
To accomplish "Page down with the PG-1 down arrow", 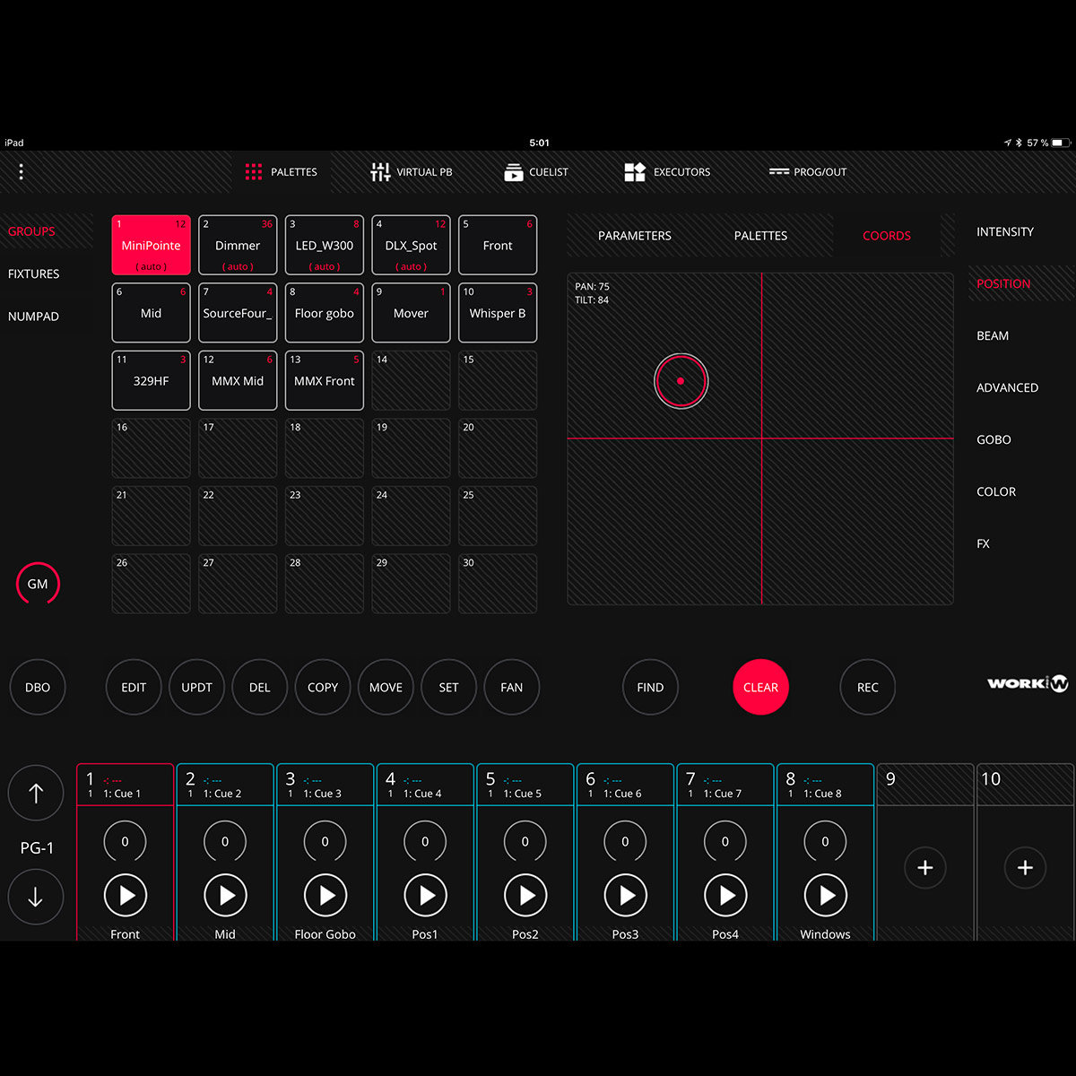I will coord(36,897).
